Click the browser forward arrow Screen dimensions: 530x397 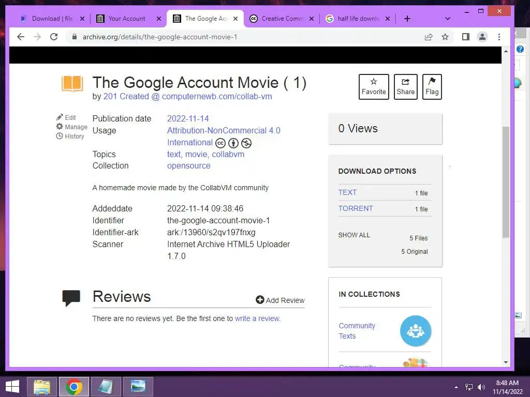(37, 37)
